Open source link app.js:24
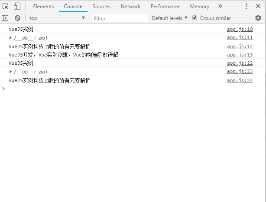 (x=240, y=80)
